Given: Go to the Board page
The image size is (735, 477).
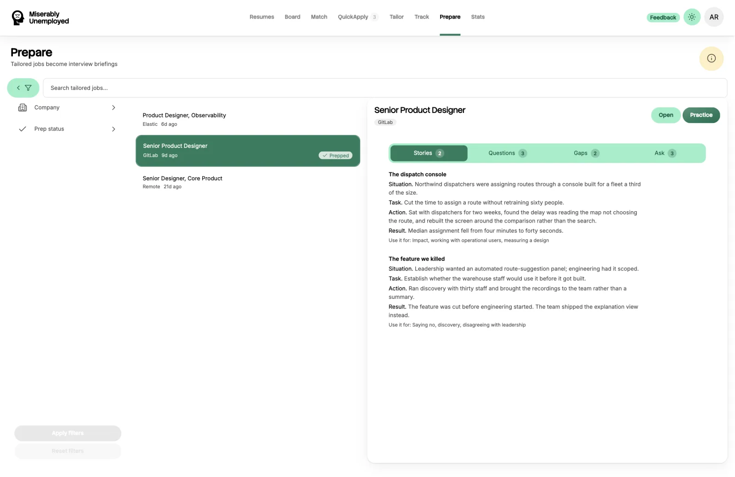Looking at the screenshot, I should (292, 17).
